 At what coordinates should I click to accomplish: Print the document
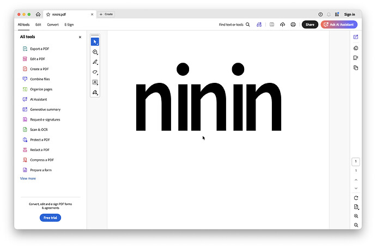[x=293, y=25]
